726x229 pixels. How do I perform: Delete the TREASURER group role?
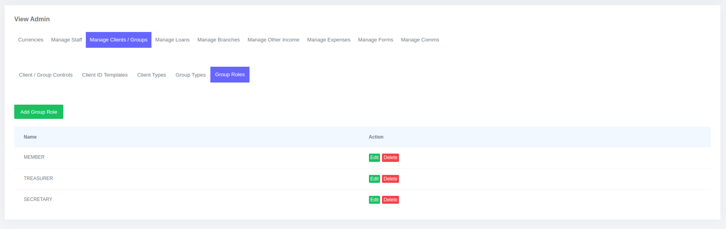[x=390, y=179]
